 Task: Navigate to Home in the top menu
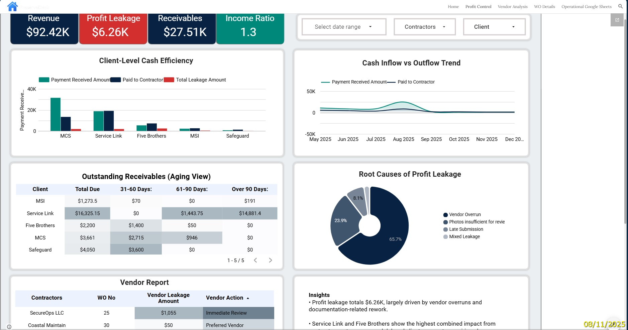pyautogui.click(x=453, y=6)
